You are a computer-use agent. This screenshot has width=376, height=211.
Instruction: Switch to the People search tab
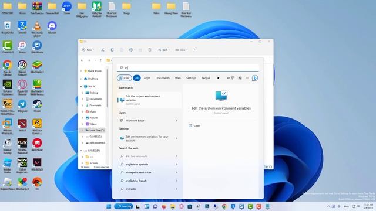tap(206, 78)
